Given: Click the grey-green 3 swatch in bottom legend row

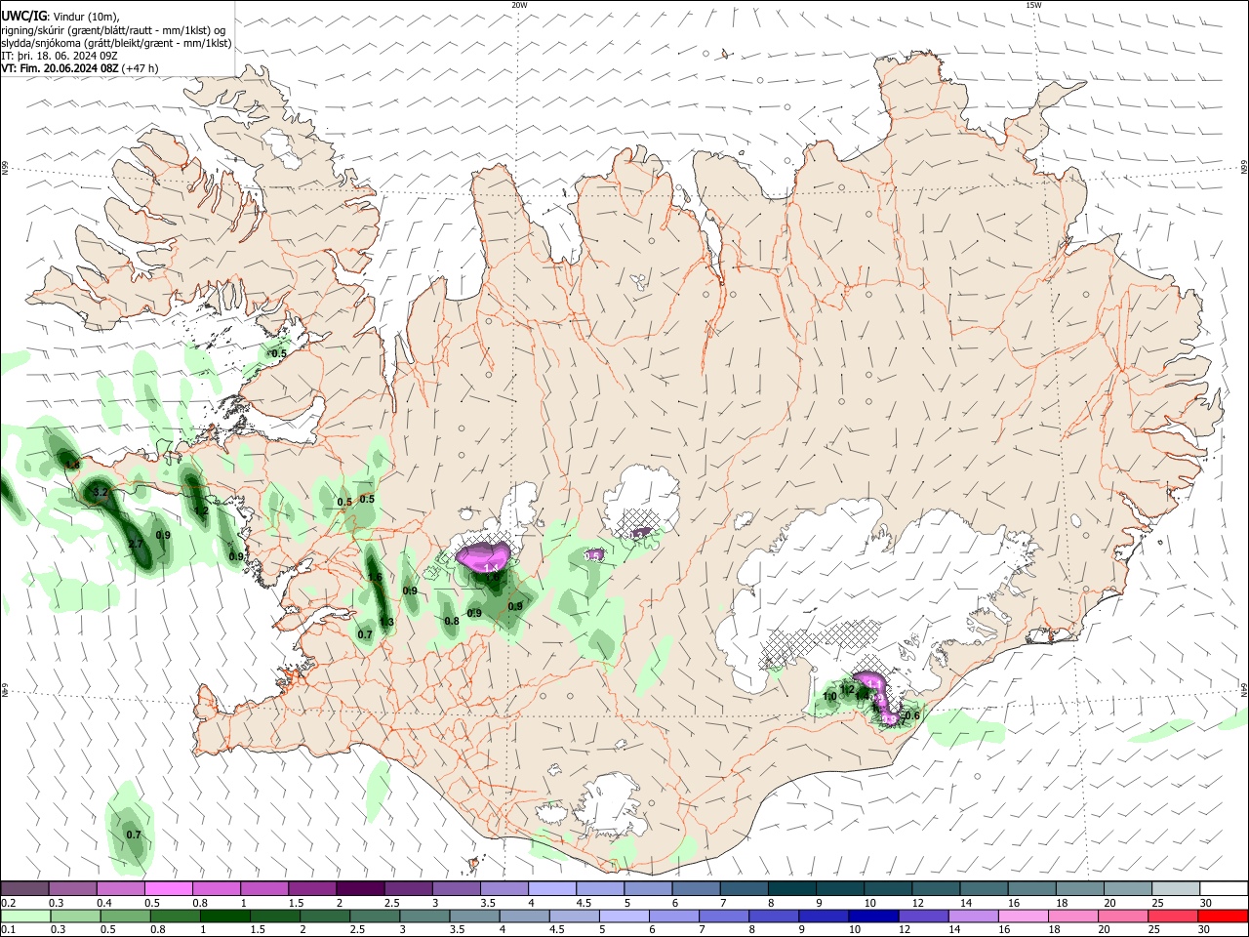Looking at the screenshot, I should coord(423,916).
